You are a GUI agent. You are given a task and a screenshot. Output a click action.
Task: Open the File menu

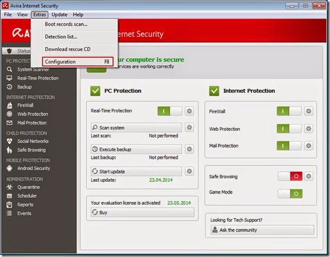click(8, 15)
